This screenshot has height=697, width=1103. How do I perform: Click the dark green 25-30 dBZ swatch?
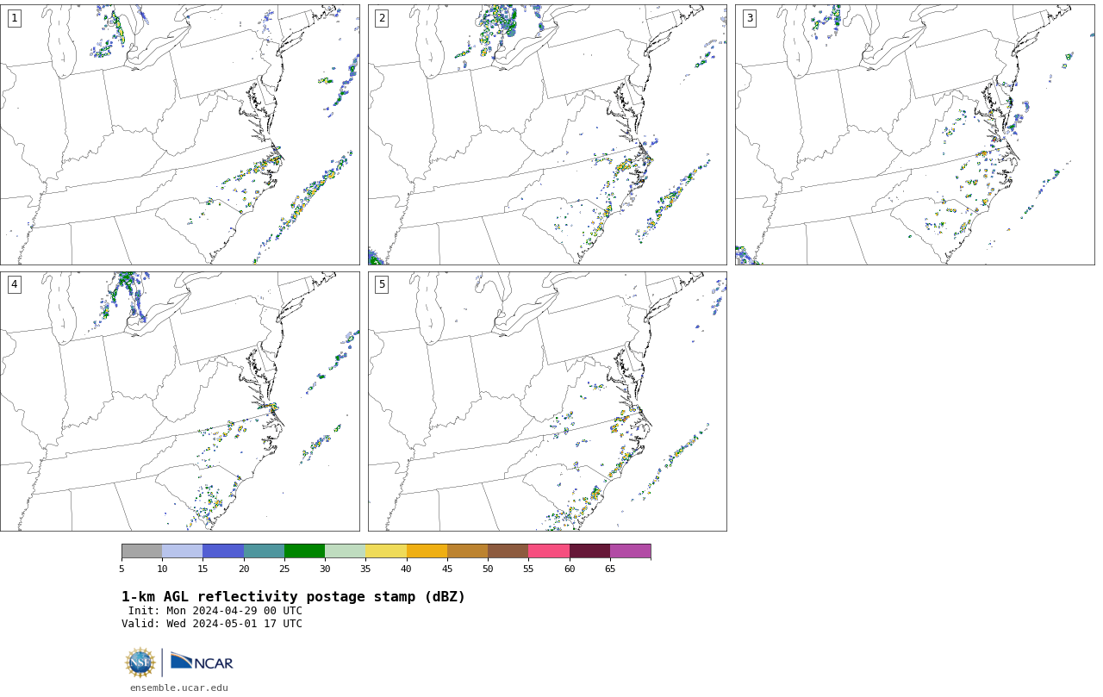pyautogui.click(x=304, y=551)
